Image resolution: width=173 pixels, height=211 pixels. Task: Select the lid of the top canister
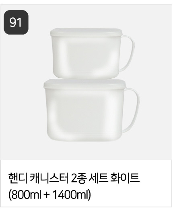tap(86, 32)
